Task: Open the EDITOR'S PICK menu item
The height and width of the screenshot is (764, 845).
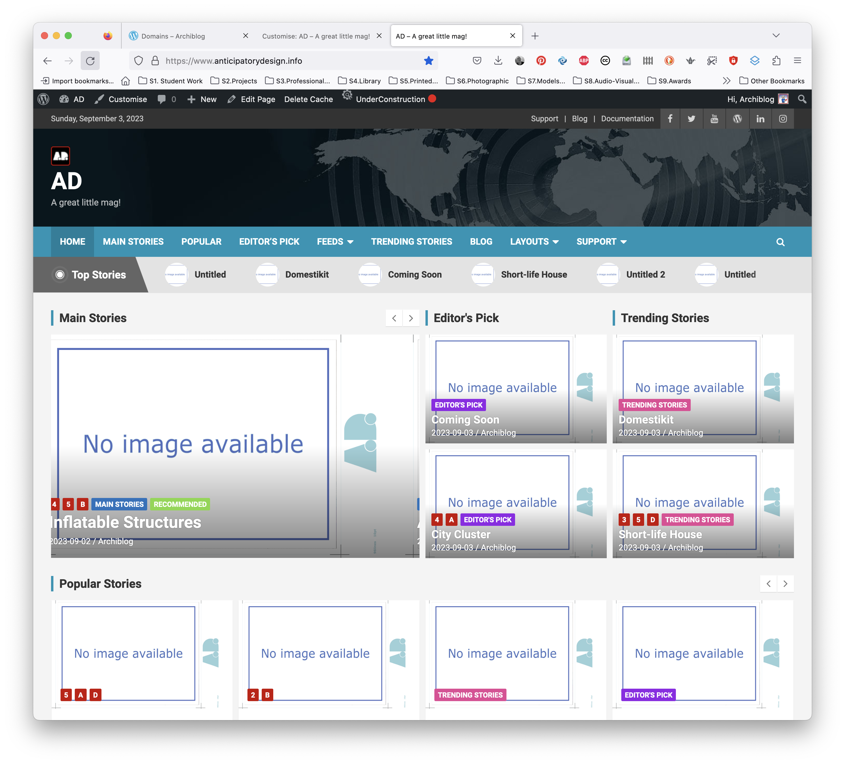Action: [269, 242]
